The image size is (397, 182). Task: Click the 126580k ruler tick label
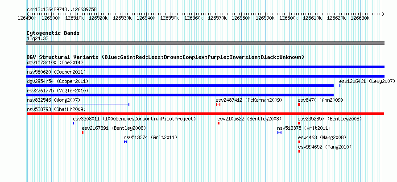point(241,18)
